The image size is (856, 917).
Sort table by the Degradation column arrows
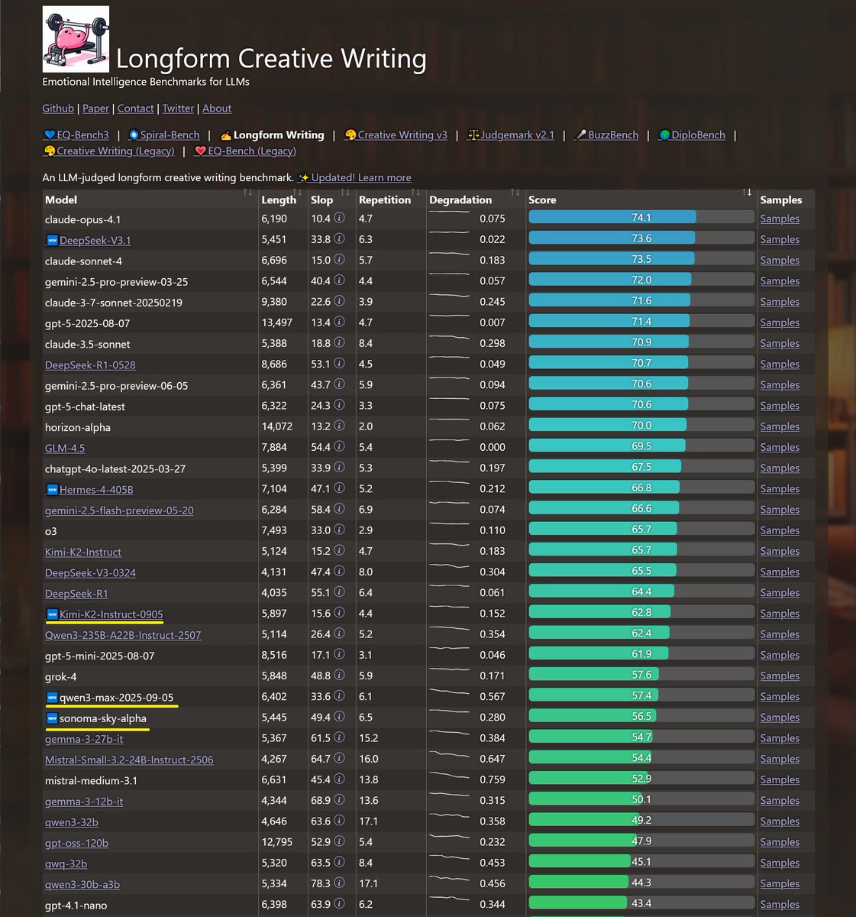515,192
